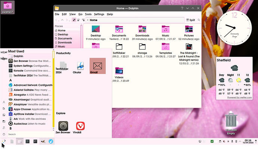Image resolution: width=258 pixels, height=149 pixels.
Task: Launch Aisleriot Solitaire from app list
Action: (30, 90)
